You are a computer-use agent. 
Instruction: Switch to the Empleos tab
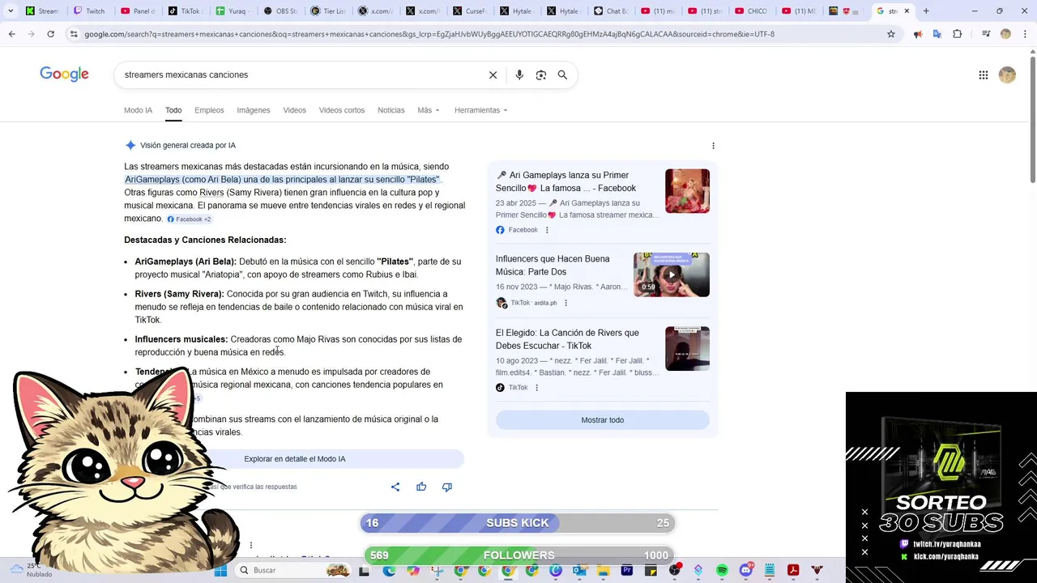209,110
